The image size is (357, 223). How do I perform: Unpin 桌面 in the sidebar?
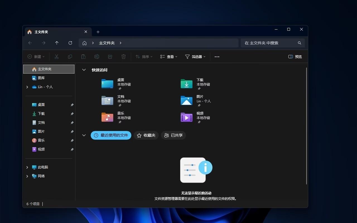coord(72,105)
